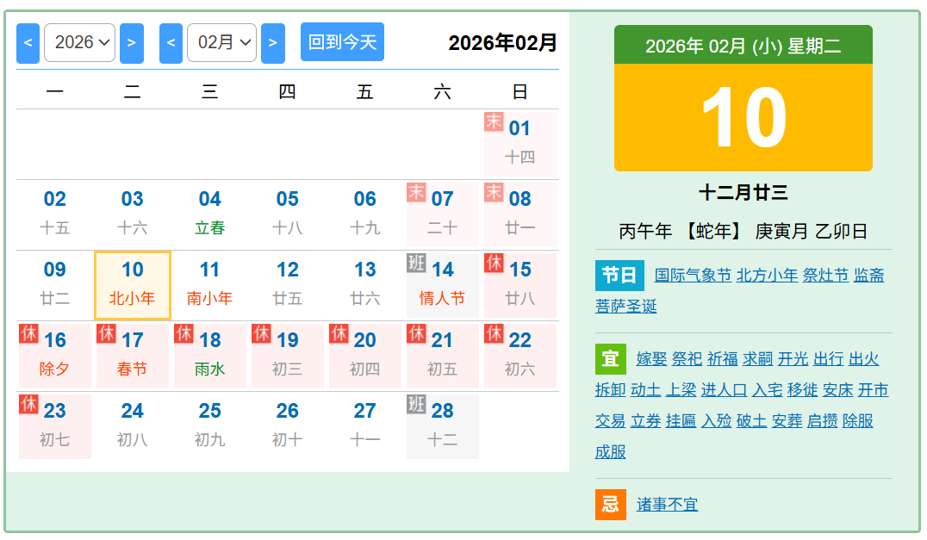Click previous year arrow left of 2026
This screenshot has width=927, height=540.
(28, 42)
